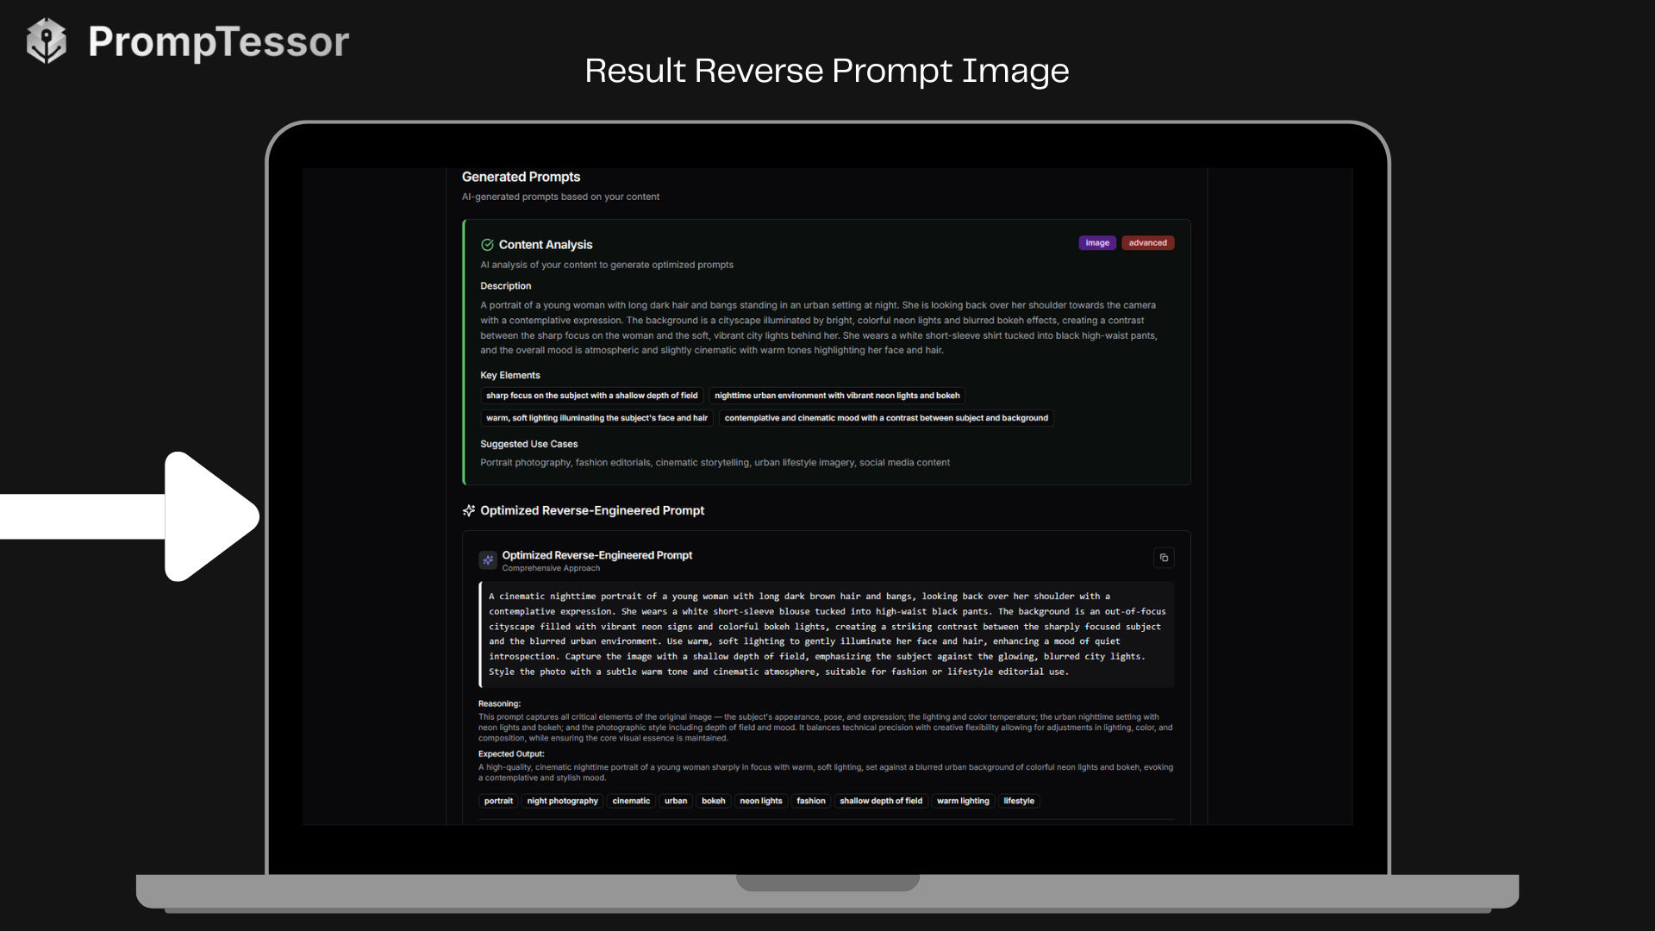
Task: Click the cinematic keyword tag
Action: click(631, 801)
